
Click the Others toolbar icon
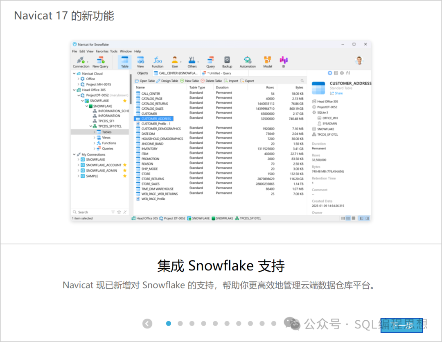tap(192, 62)
